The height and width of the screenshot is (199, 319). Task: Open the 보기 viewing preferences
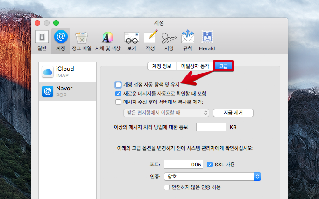132,41
